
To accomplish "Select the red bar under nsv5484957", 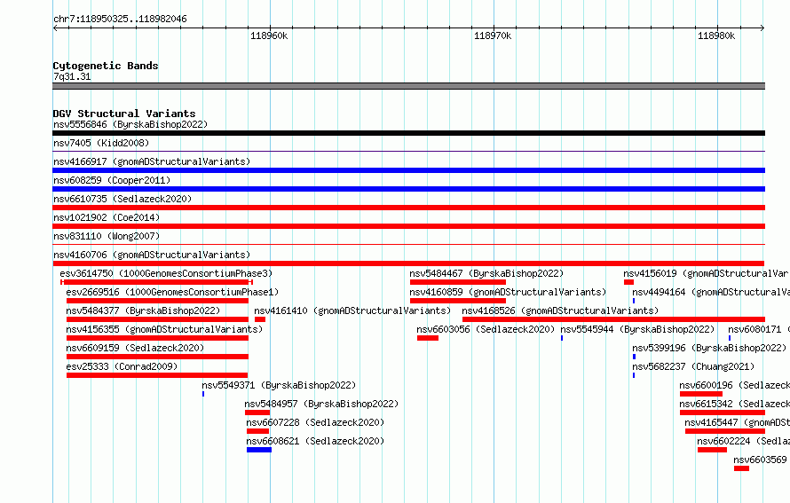I will point(257,413).
